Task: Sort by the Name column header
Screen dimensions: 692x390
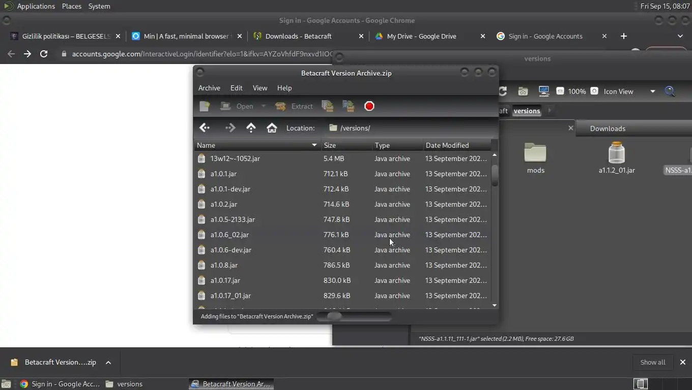Action: coord(257,145)
